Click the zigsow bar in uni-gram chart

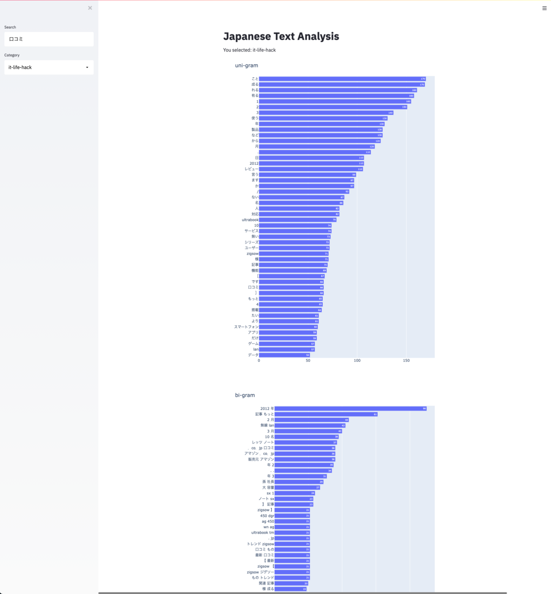coord(294,253)
